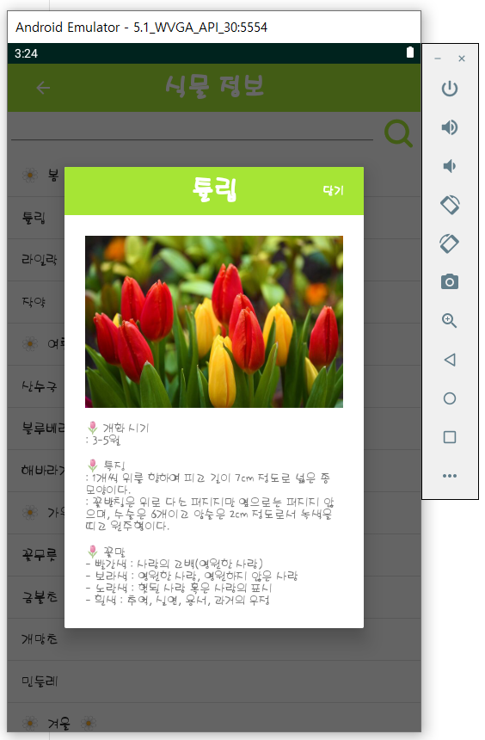Click the 빨간색 flower meaning line

[x=174, y=564]
